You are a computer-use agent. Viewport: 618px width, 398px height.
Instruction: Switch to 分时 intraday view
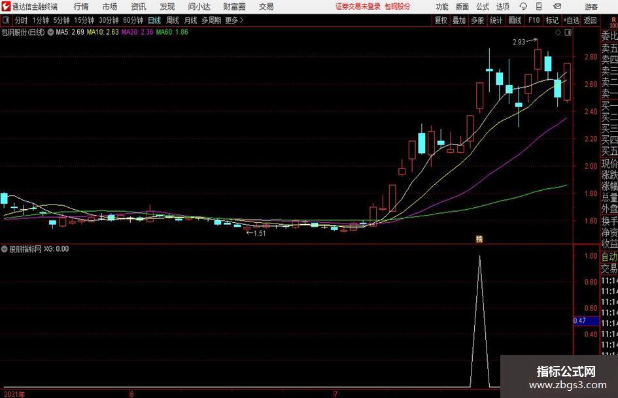tap(21, 20)
